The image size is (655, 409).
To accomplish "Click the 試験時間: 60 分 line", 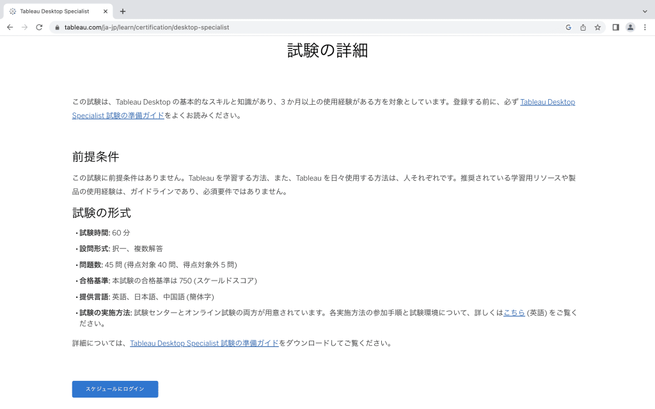I will (x=104, y=233).
